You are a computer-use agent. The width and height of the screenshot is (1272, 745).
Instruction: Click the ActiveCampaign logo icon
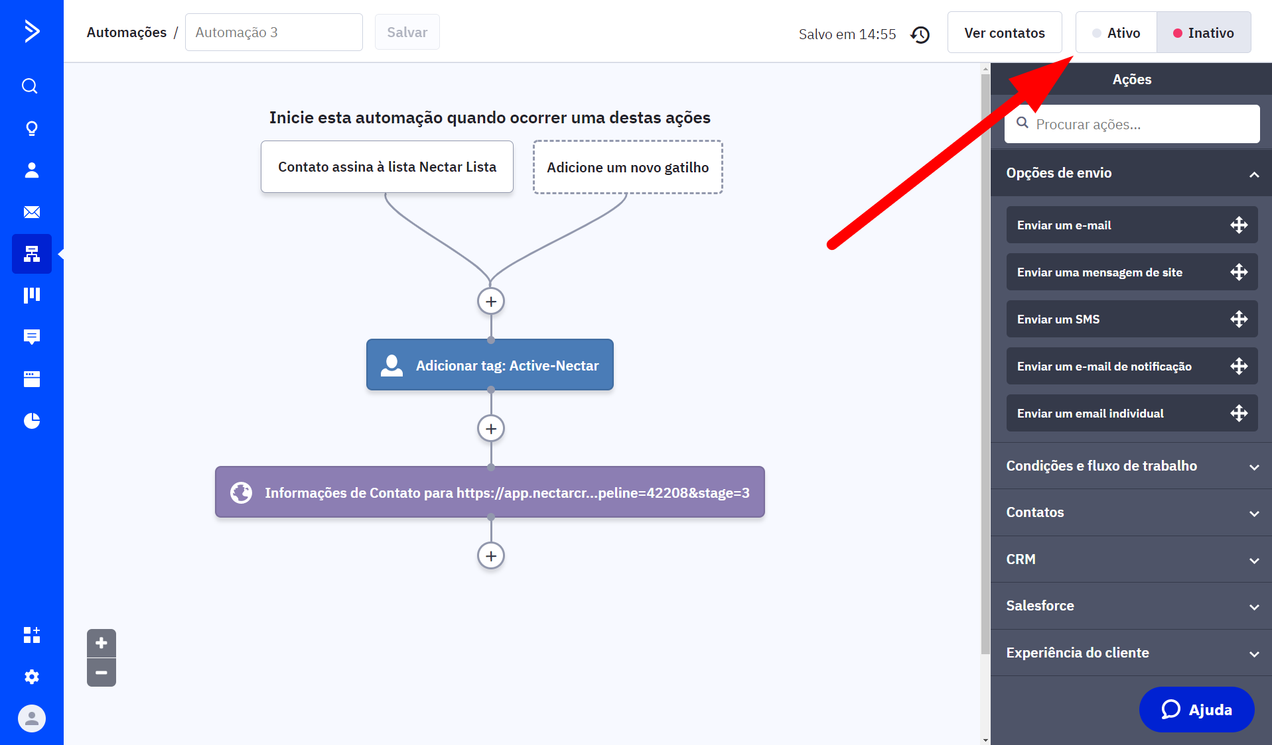31,31
